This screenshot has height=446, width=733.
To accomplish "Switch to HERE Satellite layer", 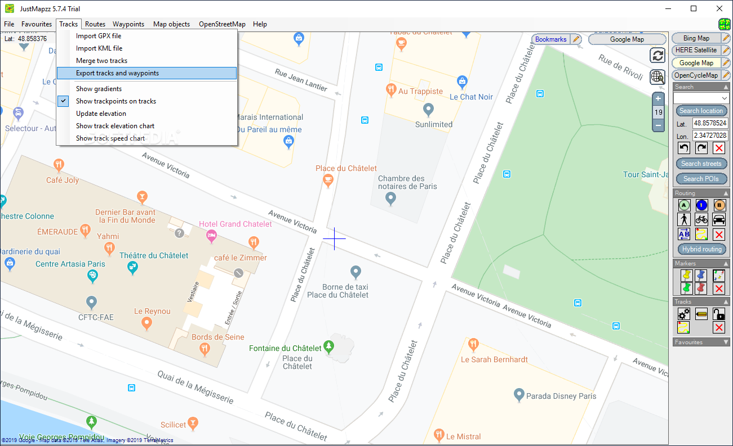I will (x=696, y=50).
